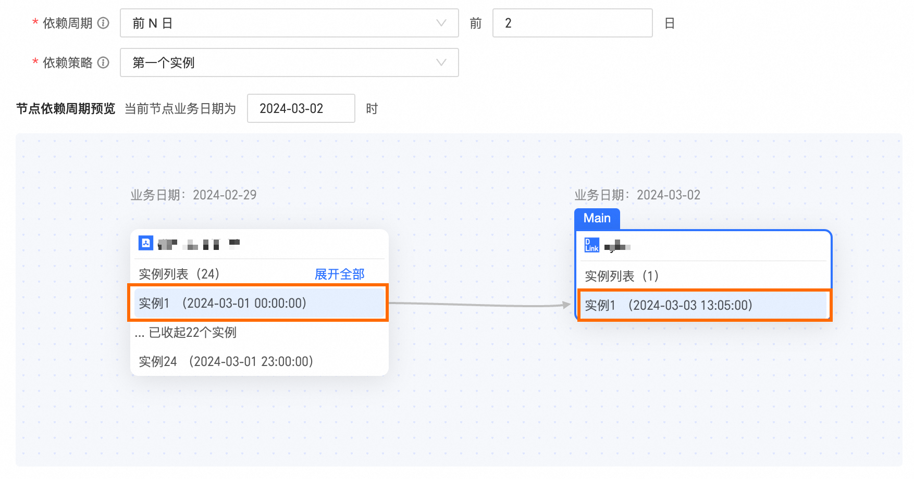Open the 依赖周期 dropdown showing 前 N 日
Image resolution: width=914 pixels, height=479 pixels.
coord(289,23)
